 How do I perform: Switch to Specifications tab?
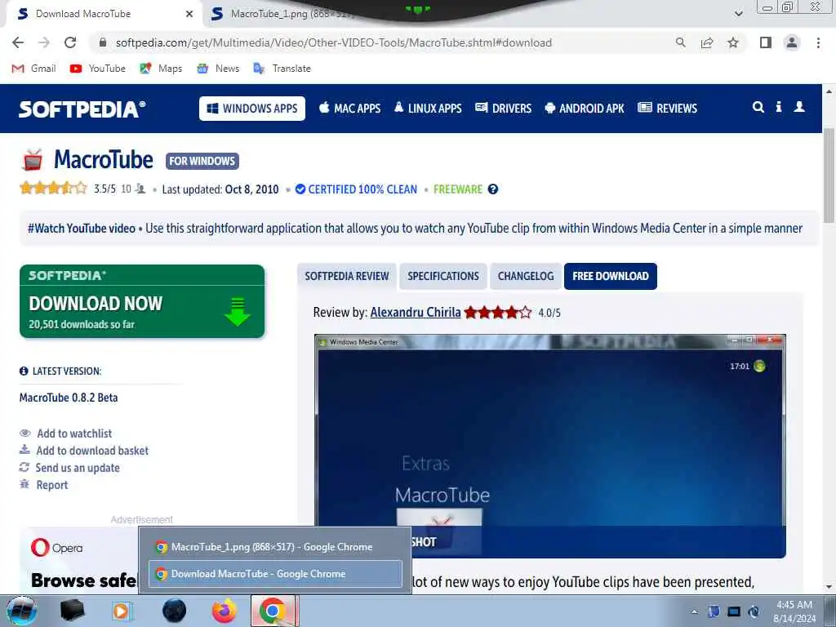443,276
